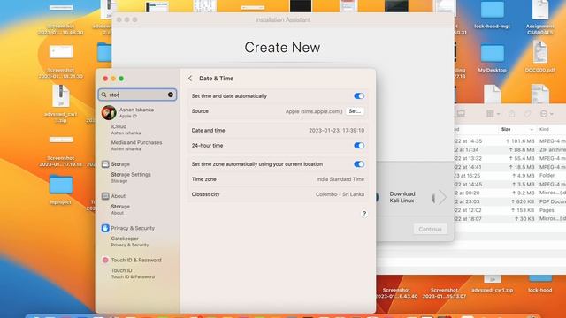The image size is (566, 318).
Task: Open Touch ID search result
Action: click(x=133, y=273)
